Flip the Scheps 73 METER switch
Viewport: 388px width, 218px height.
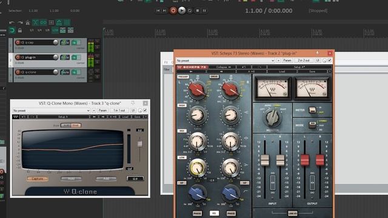pyautogui.click(x=313, y=110)
